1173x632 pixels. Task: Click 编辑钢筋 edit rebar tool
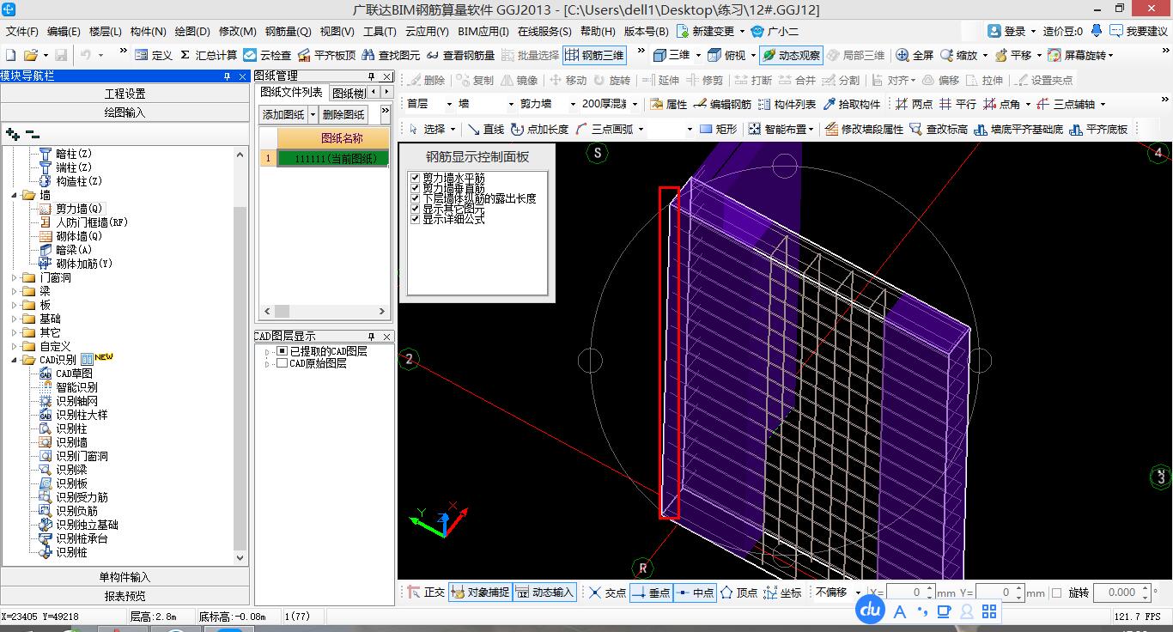[x=722, y=104]
